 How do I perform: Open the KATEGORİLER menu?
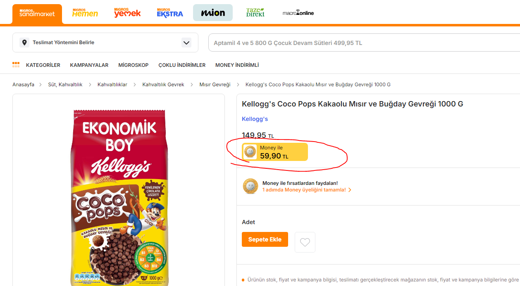click(43, 65)
